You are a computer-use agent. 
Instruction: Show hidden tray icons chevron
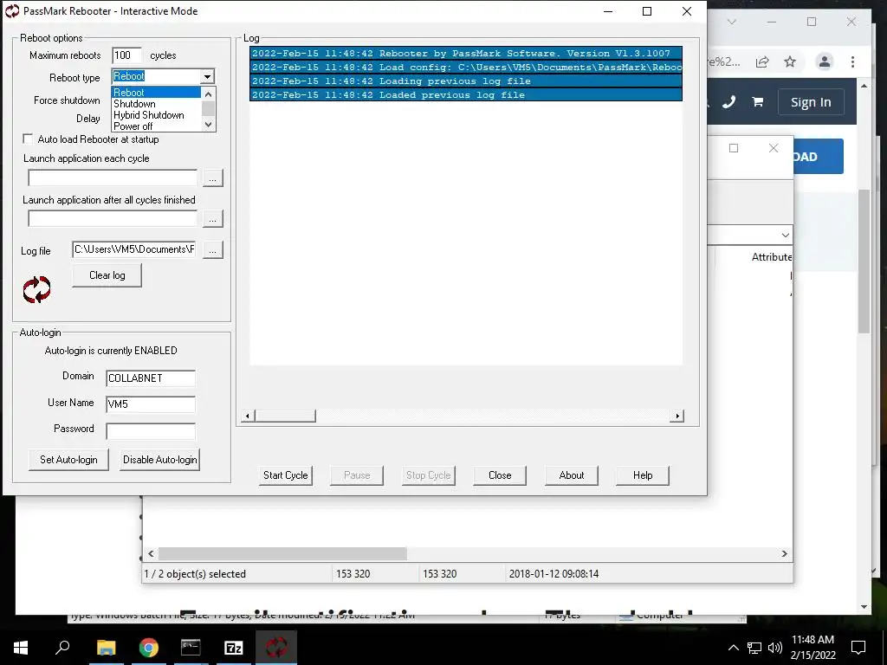733,648
